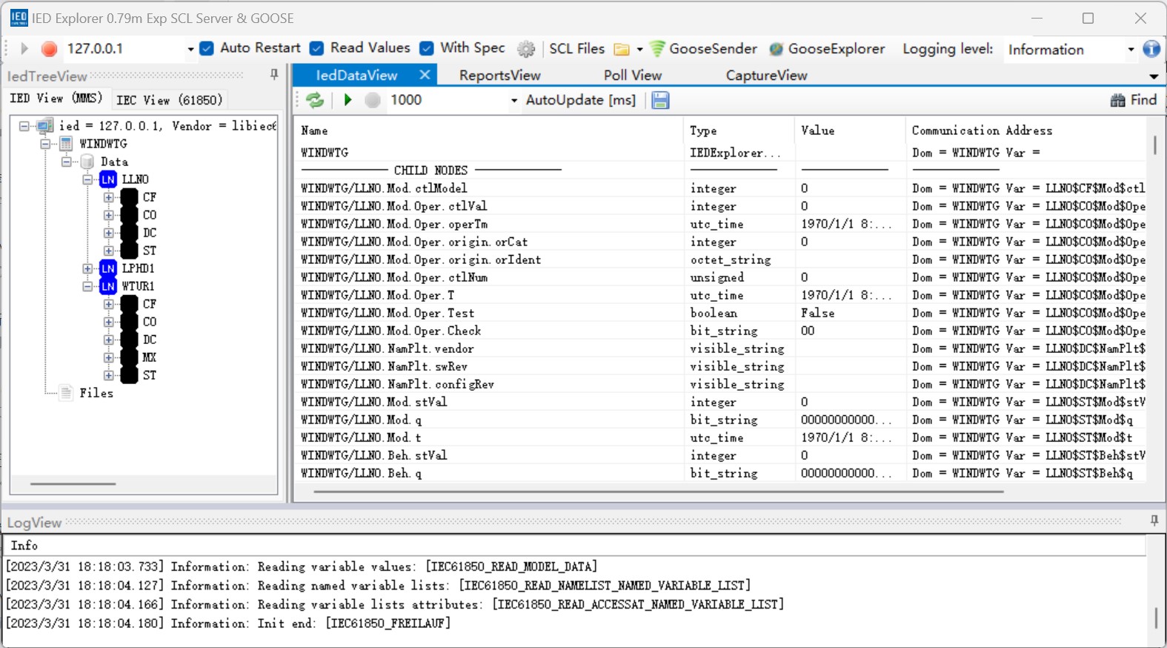Select the IEC View (61850) tab

tap(169, 100)
